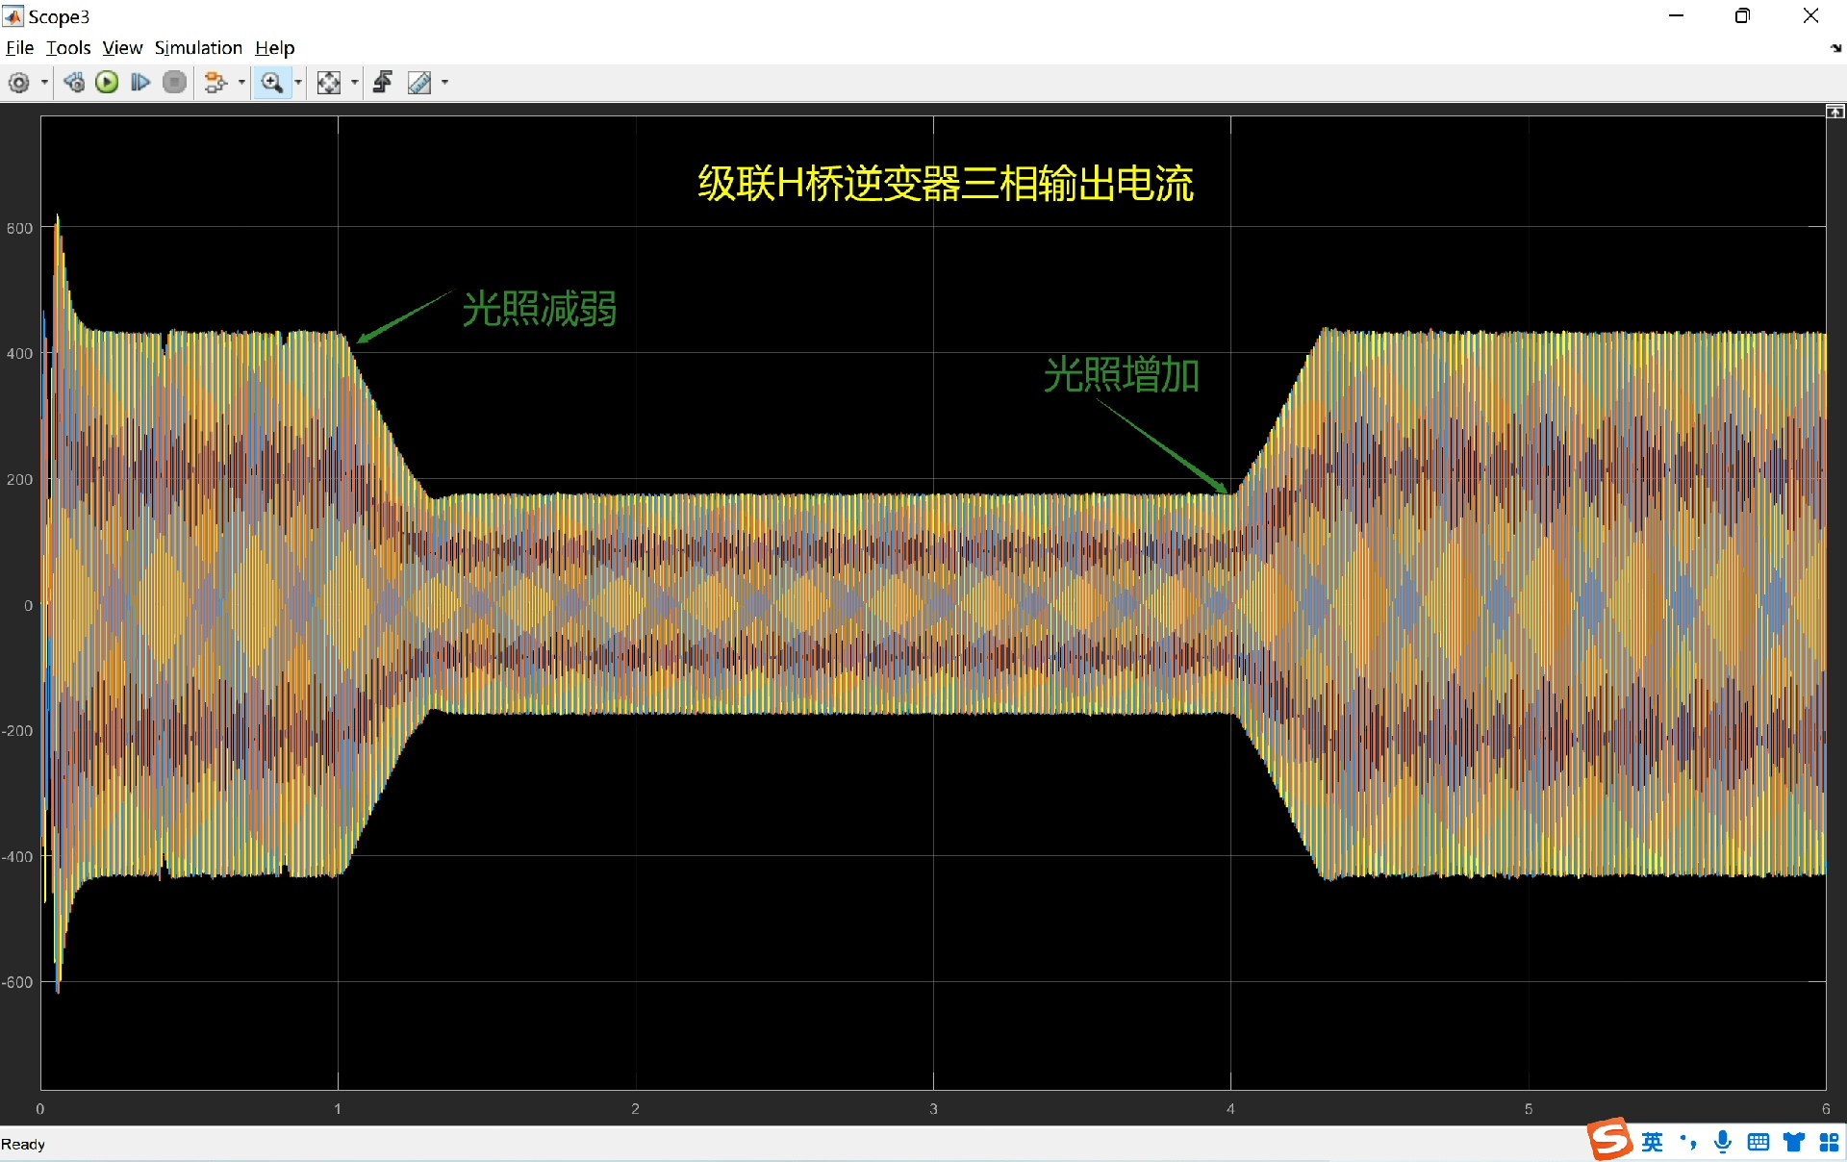Click the x-axis tick label 3
This screenshot has width=1847, height=1162.
point(933,1109)
